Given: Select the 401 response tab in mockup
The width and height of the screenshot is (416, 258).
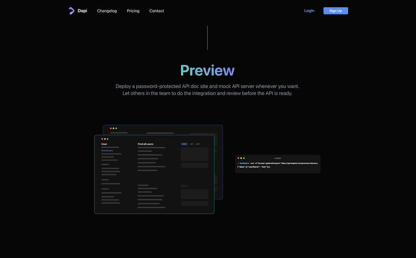Looking at the screenshot, I should 192,144.
